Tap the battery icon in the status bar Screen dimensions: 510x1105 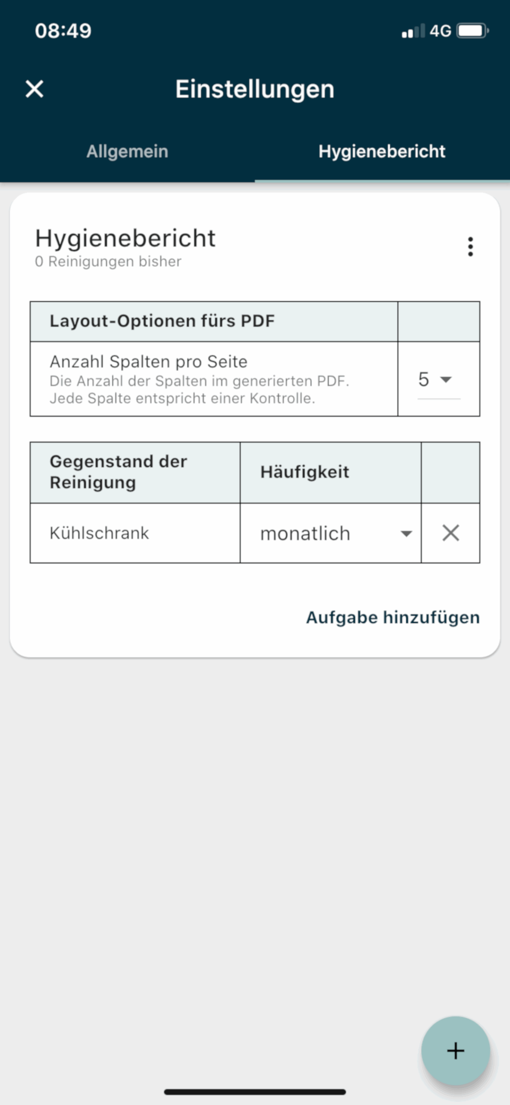472,31
